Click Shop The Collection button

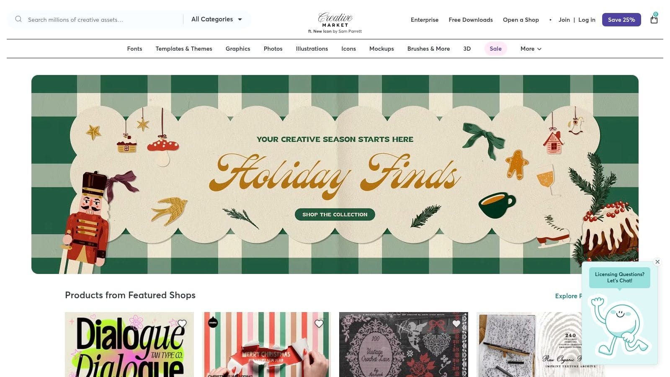[x=335, y=214]
